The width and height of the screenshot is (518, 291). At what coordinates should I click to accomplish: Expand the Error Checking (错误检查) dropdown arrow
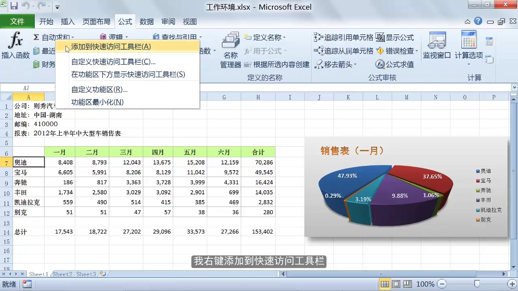(x=417, y=51)
